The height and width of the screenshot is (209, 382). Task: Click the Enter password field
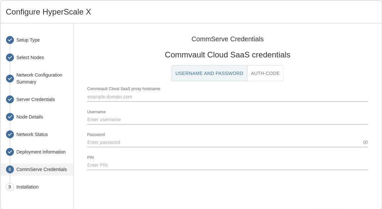[224, 142]
